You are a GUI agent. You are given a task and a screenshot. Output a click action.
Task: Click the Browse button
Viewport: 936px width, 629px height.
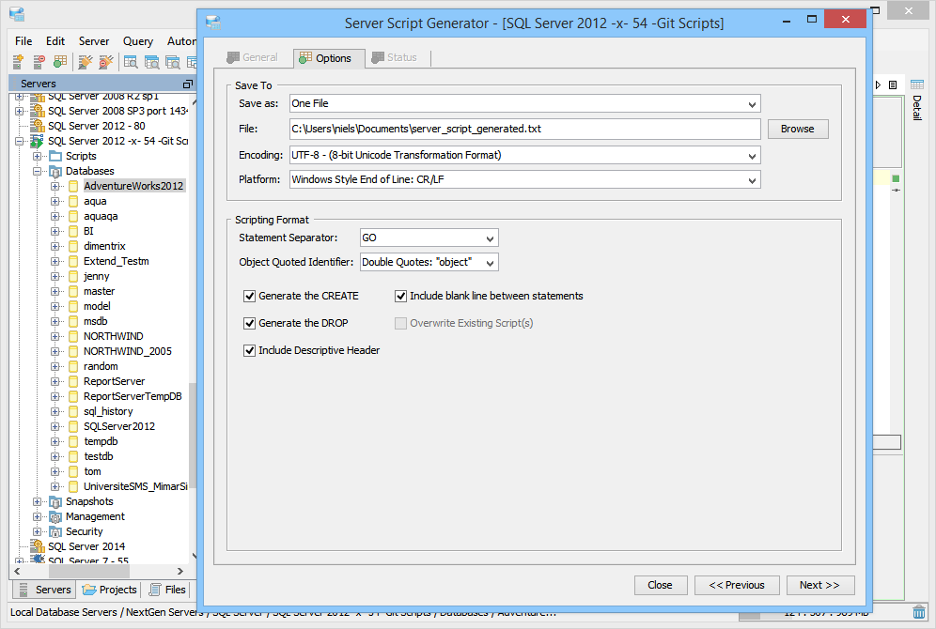(798, 129)
